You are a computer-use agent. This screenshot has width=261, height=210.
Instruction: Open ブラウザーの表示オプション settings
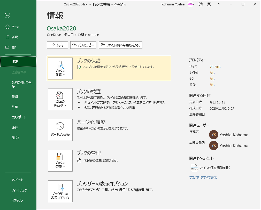[60, 191]
